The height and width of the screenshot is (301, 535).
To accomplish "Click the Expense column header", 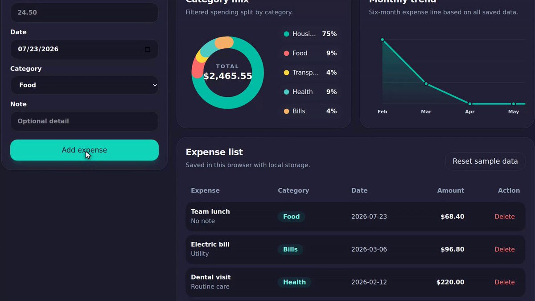I will pyautogui.click(x=205, y=190).
